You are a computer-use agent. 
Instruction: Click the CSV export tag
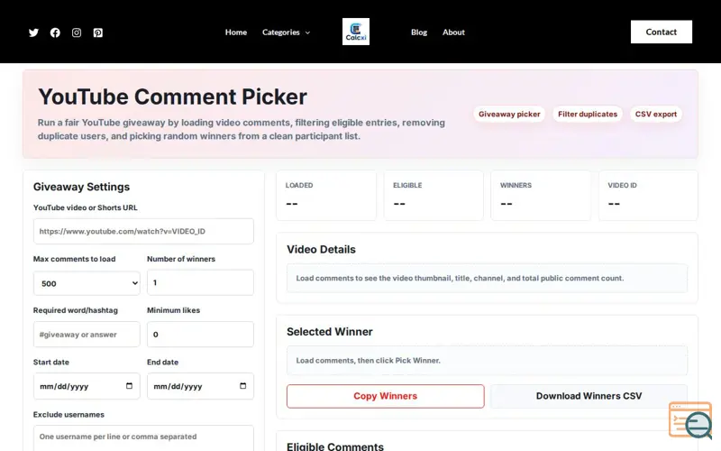(656, 115)
